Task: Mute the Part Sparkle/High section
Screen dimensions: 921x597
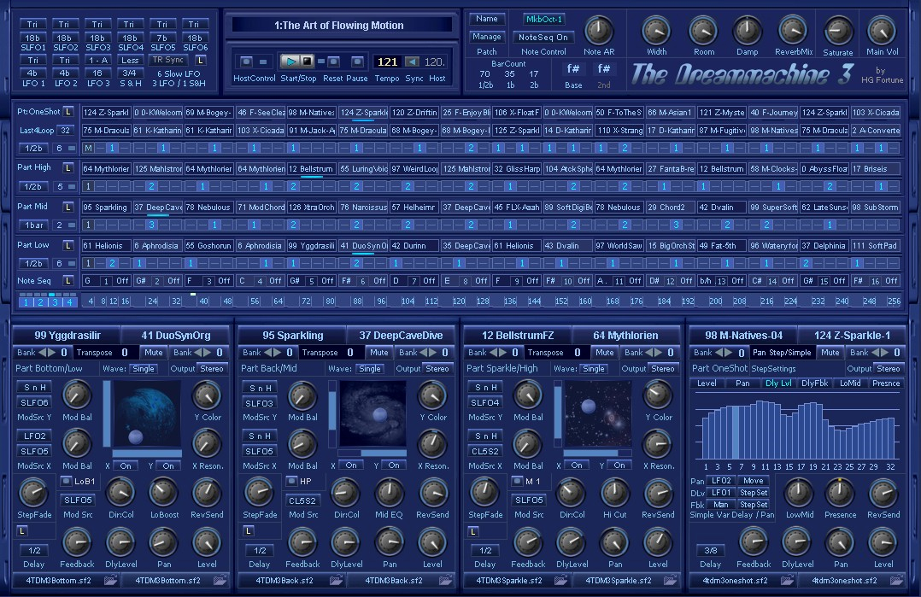Action: [605, 352]
